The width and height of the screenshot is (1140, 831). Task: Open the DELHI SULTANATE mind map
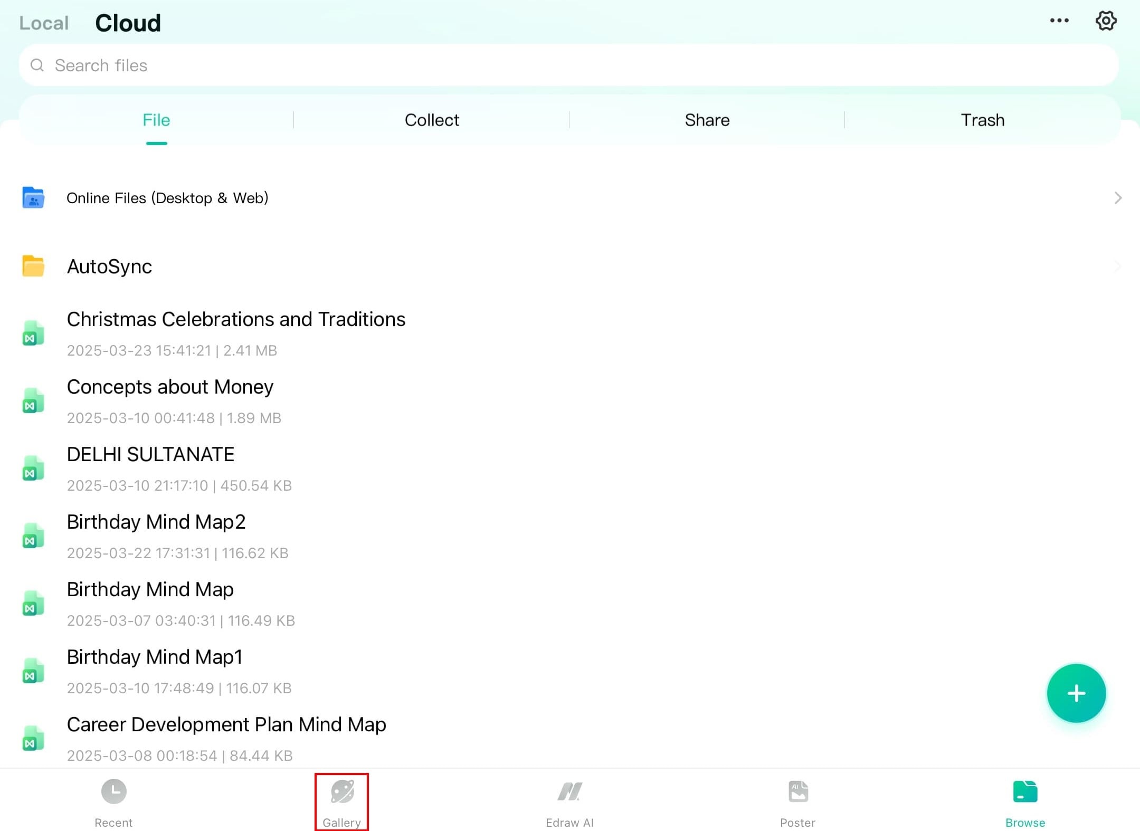[150, 455]
